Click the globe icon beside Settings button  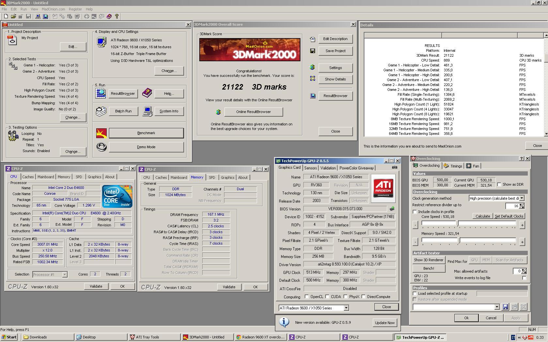click(312, 67)
